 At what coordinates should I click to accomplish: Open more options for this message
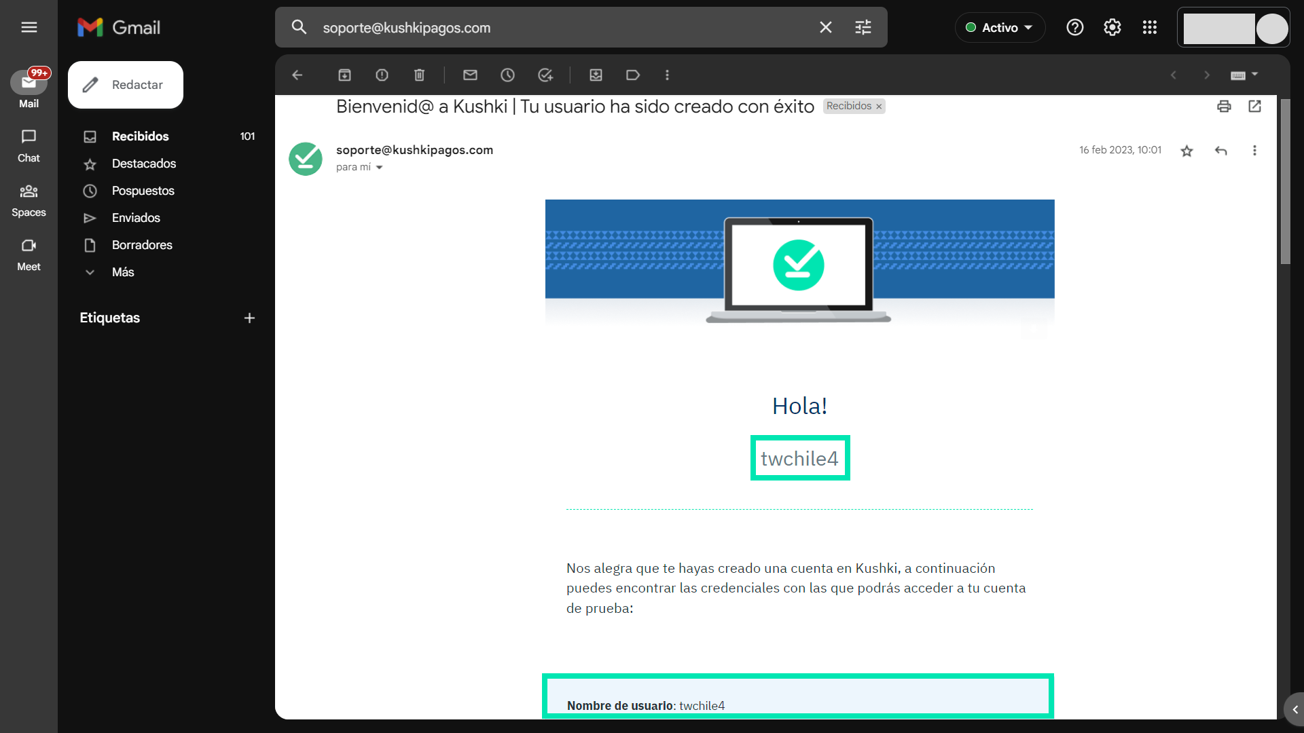[1254, 151]
